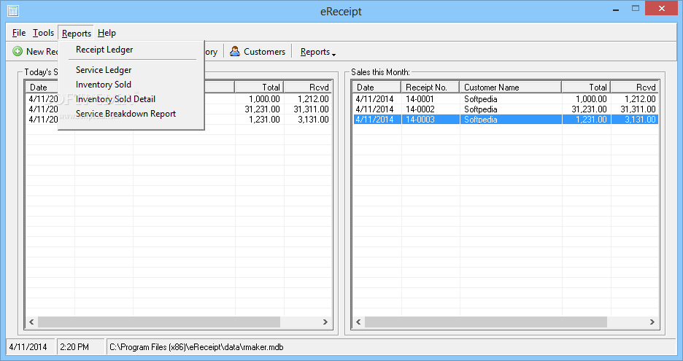This screenshot has height=361, width=683.
Task: Click total 31,231.00 in Sales this Month
Action: pyautogui.click(x=589, y=109)
